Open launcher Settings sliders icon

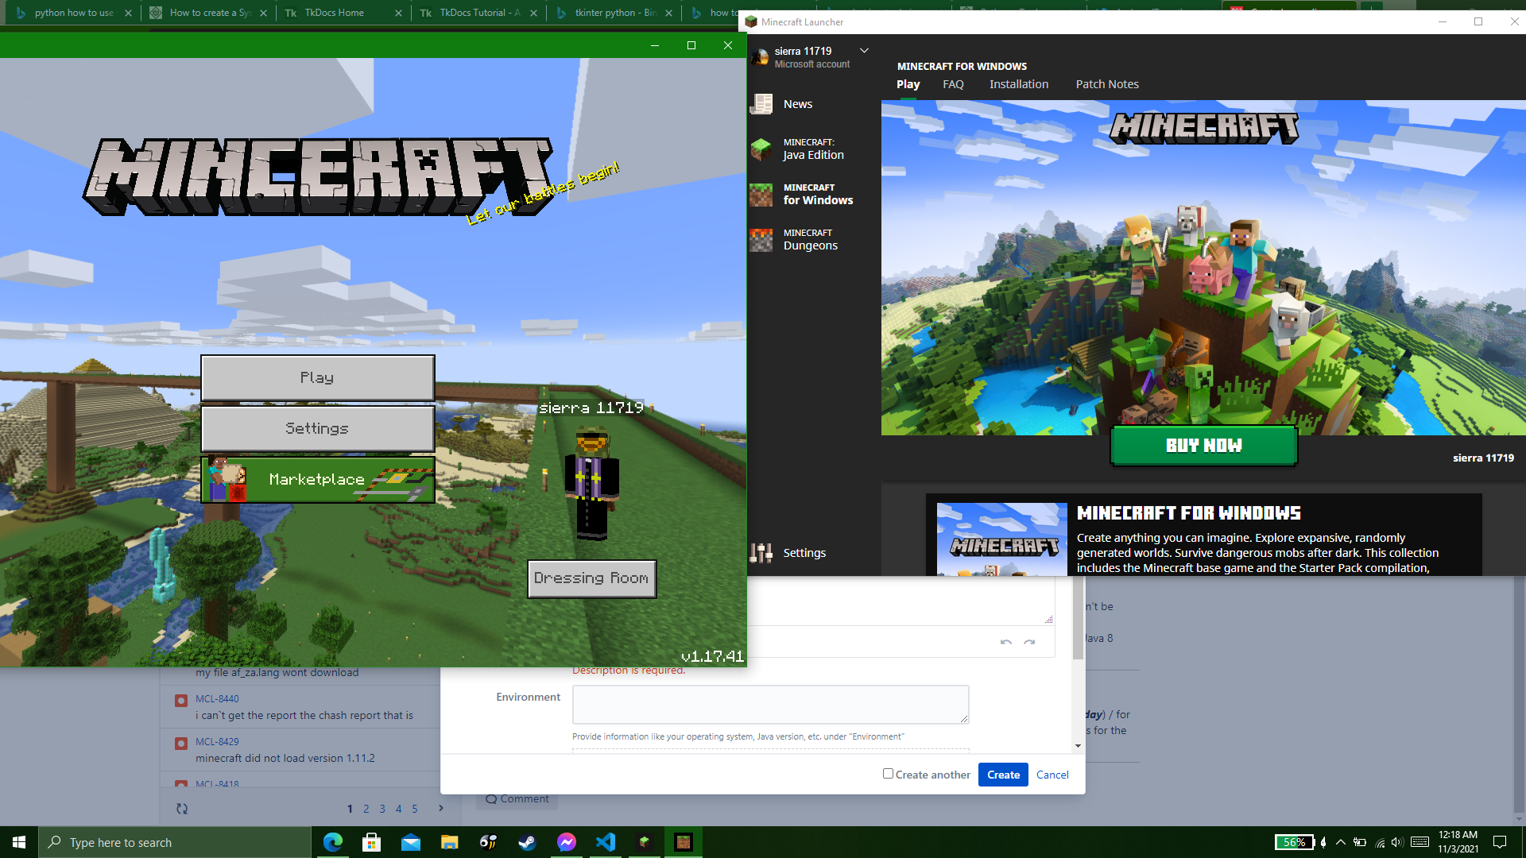(x=761, y=553)
